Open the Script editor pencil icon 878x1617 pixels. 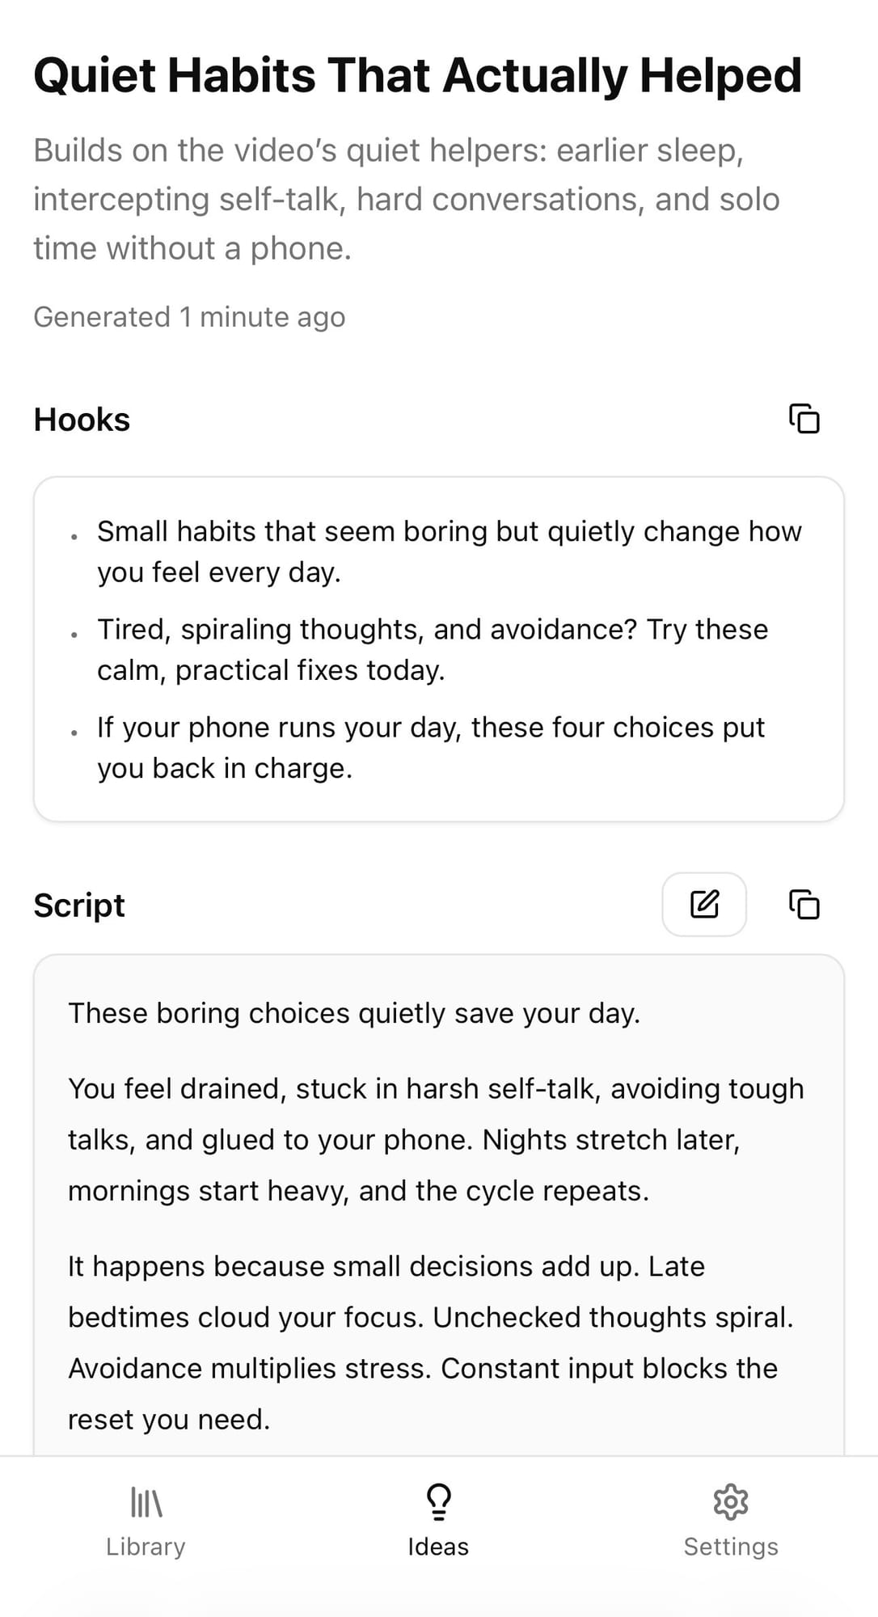point(703,904)
